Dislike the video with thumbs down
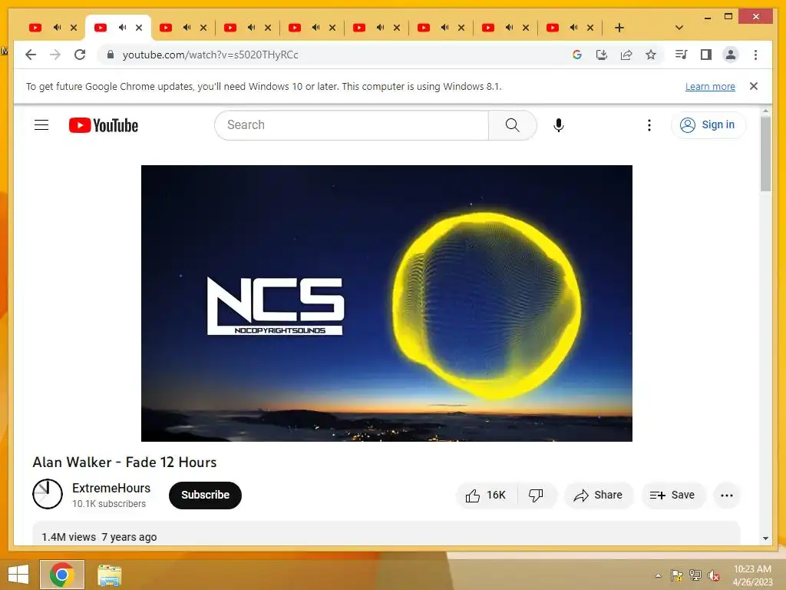Screen dimensions: 786x590 pyautogui.click(x=536, y=496)
